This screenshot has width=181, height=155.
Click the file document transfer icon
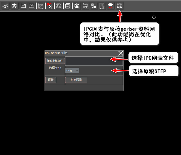coord(59,6)
